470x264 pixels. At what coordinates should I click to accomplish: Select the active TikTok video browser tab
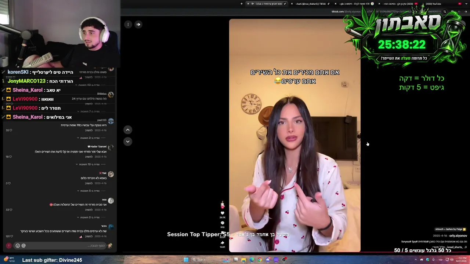click(267, 4)
